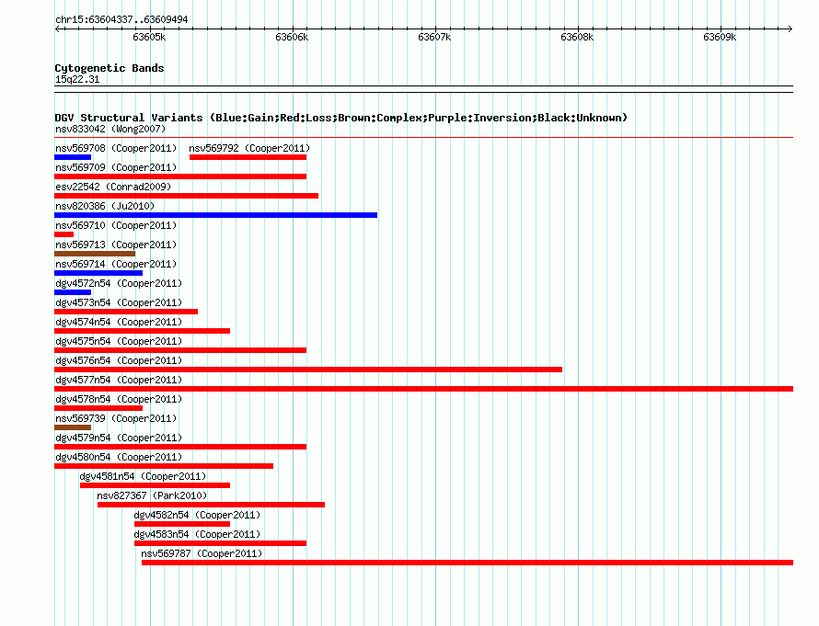
Task: Click the Cytogenetic Bands track title
Action: point(110,68)
